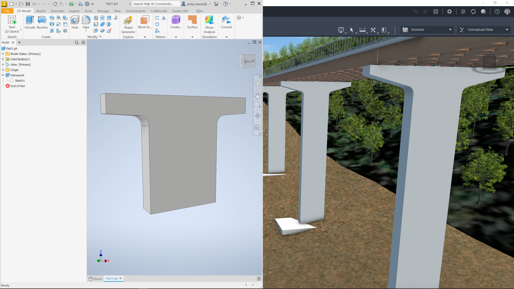This screenshot has height=289, width=514.
Task: Open the Inventor dropdown
Action: (427, 30)
